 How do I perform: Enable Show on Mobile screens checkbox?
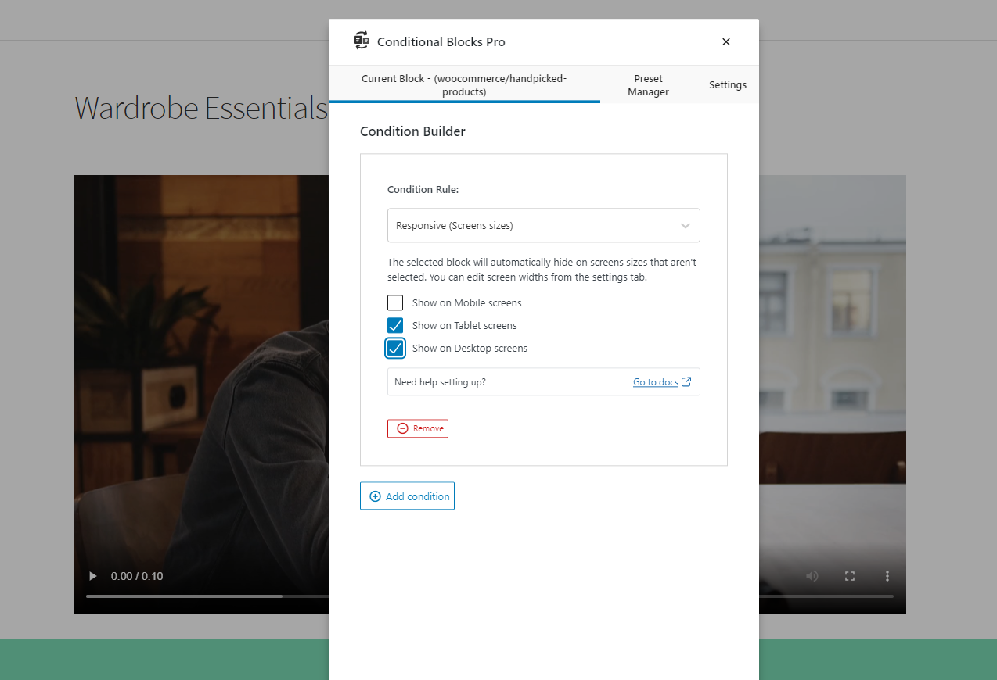point(395,303)
